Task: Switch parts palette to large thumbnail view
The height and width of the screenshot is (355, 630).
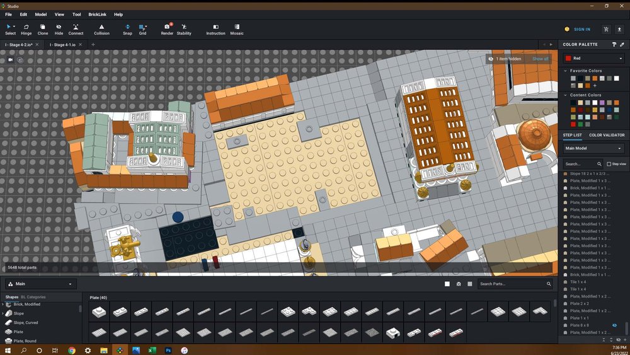Action: click(x=447, y=284)
